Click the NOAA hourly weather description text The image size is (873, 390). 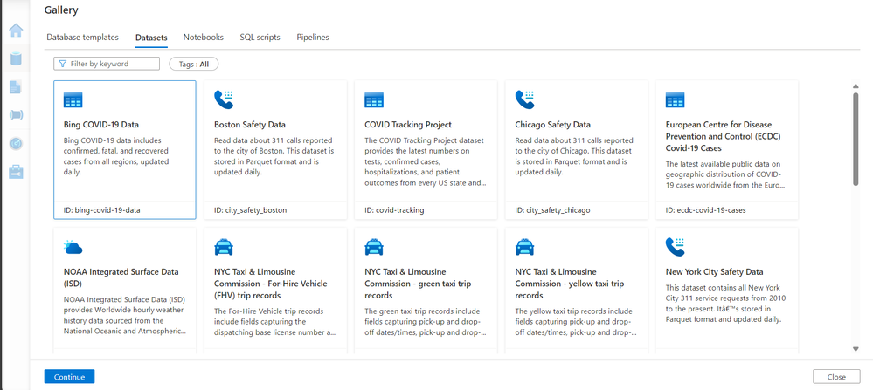click(x=125, y=315)
